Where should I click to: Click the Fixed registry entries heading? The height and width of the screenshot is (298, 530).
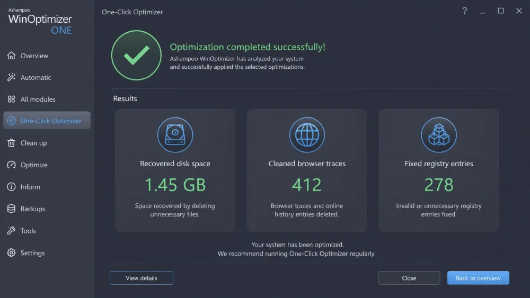439,164
